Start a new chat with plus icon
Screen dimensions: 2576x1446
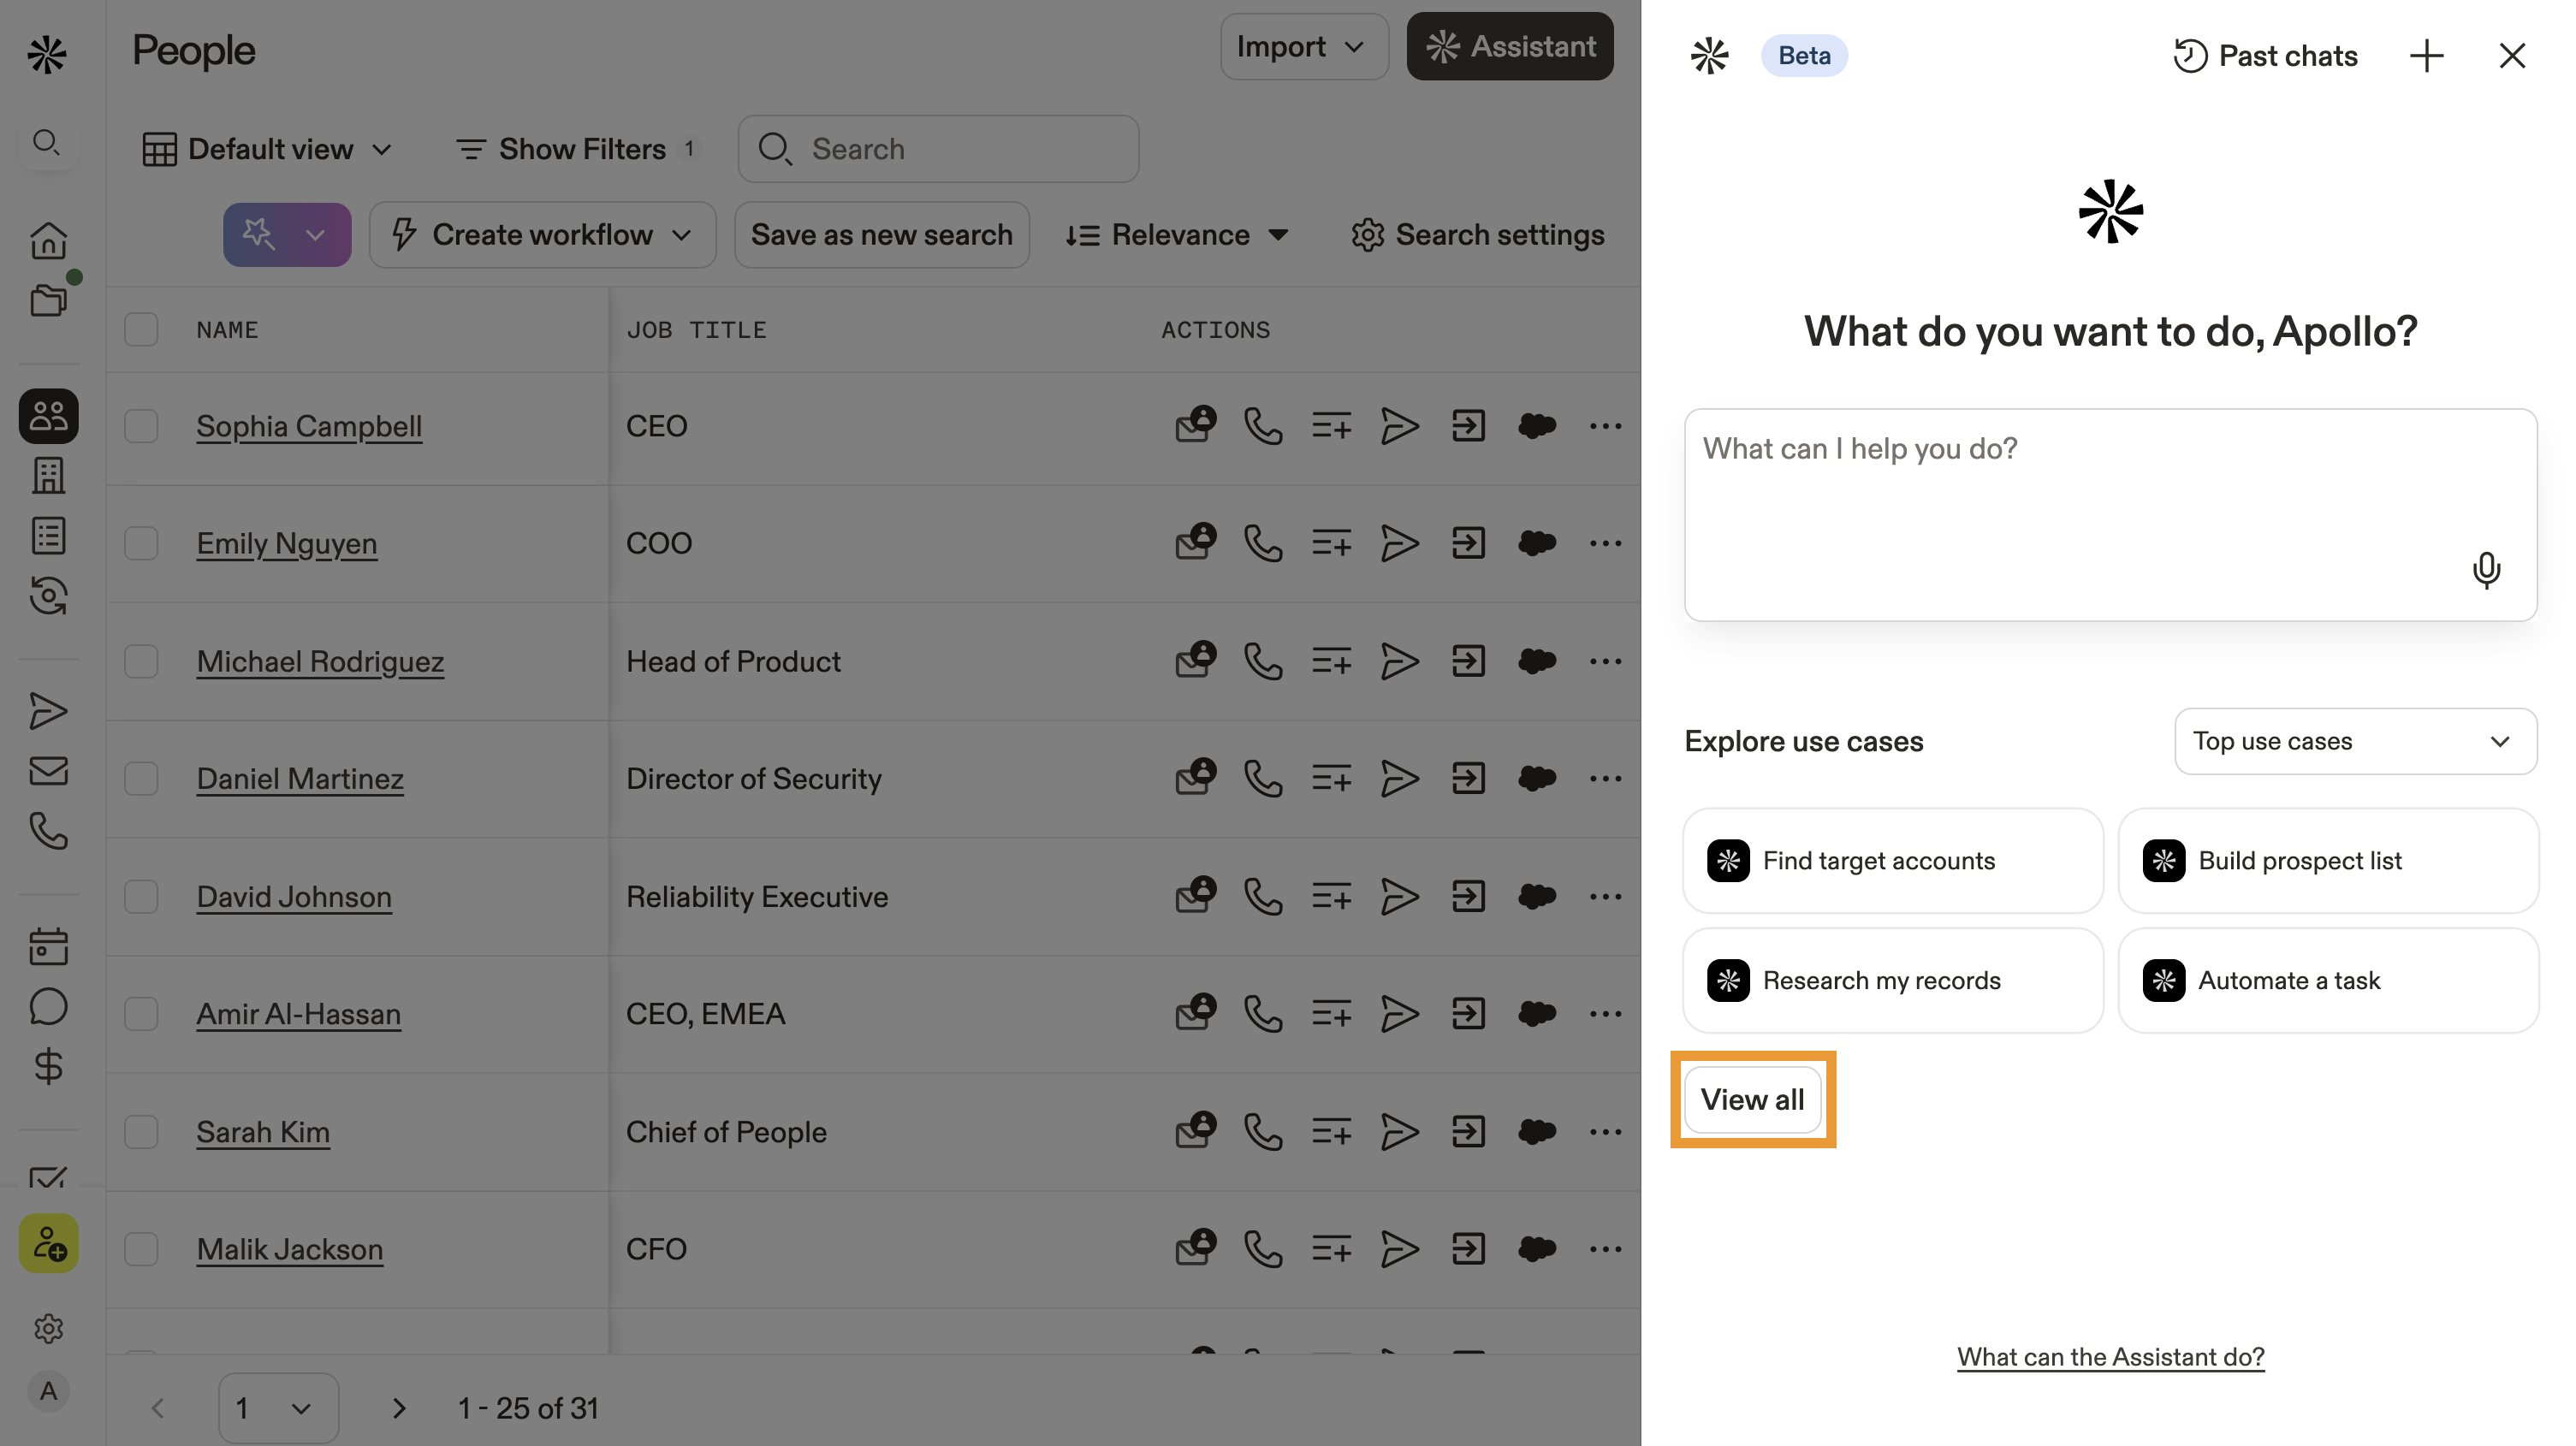[2426, 56]
